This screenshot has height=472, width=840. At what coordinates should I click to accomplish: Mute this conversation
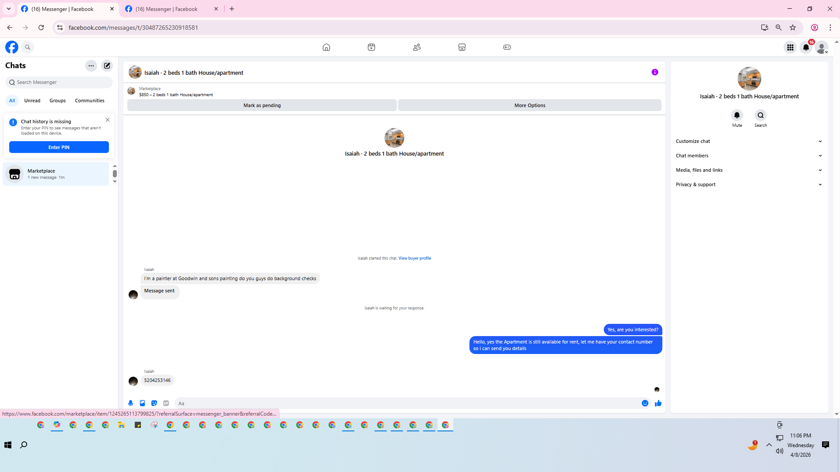[737, 115]
